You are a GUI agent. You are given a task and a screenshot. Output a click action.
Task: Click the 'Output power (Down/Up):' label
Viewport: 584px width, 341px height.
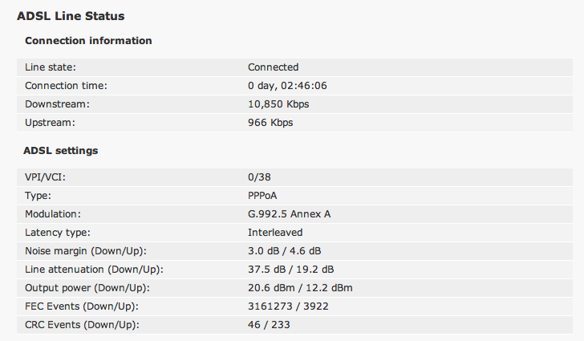click(x=87, y=288)
